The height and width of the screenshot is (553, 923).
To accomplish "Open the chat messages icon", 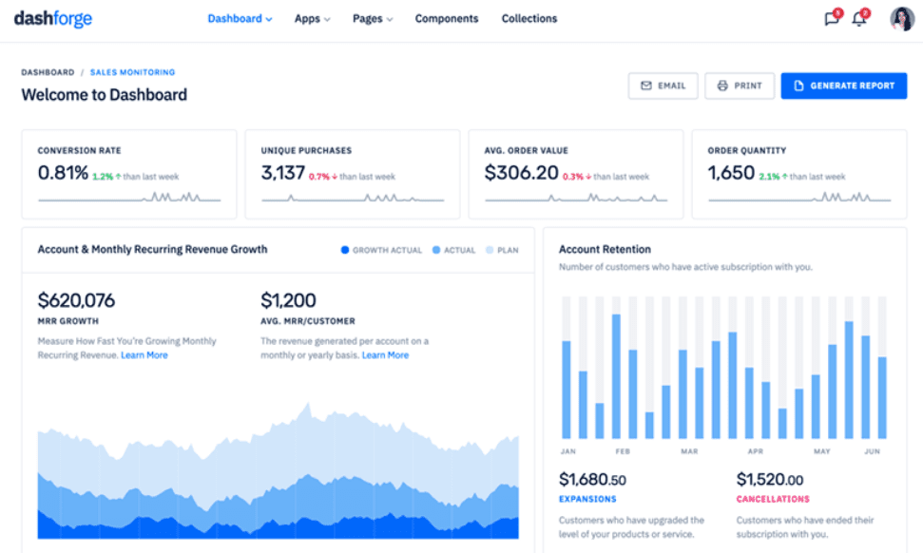I will [x=831, y=19].
